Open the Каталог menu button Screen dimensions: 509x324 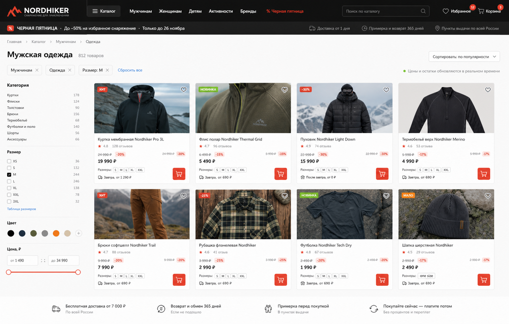(x=104, y=11)
